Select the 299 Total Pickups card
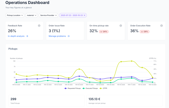The height and width of the screenshot is (108, 169). tap(46, 101)
